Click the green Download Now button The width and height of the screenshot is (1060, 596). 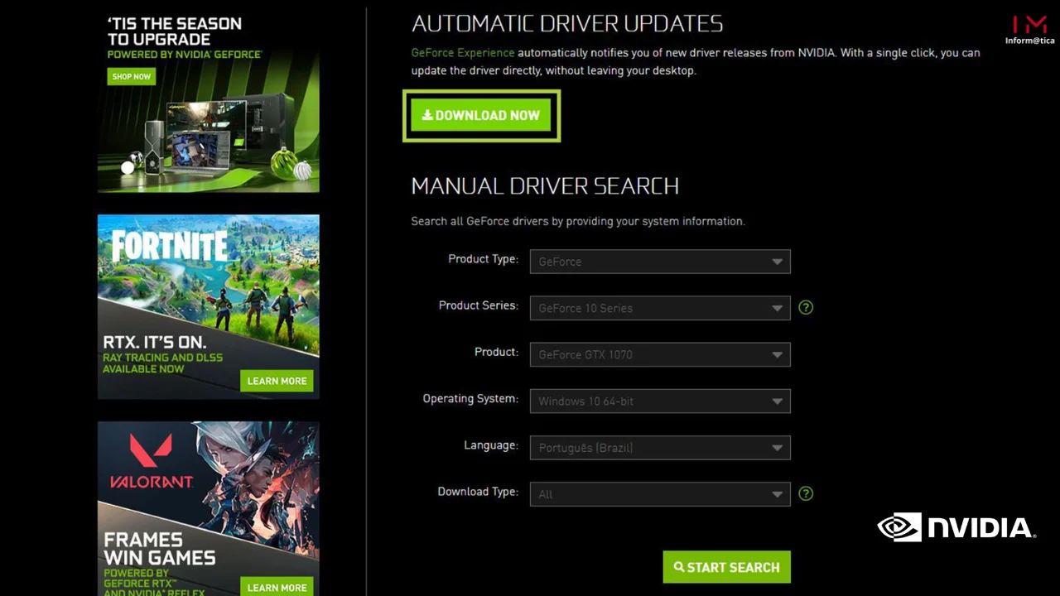(481, 116)
